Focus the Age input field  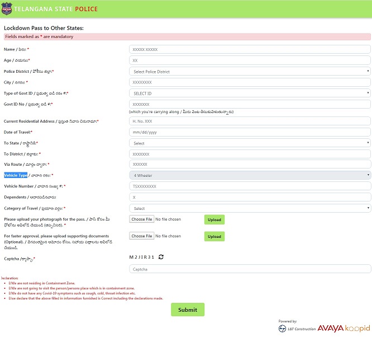click(x=250, y=60)
